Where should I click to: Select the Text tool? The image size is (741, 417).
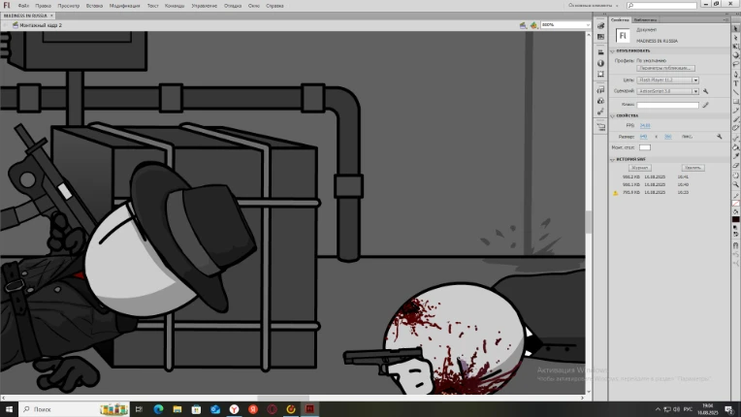click(736, 83)
